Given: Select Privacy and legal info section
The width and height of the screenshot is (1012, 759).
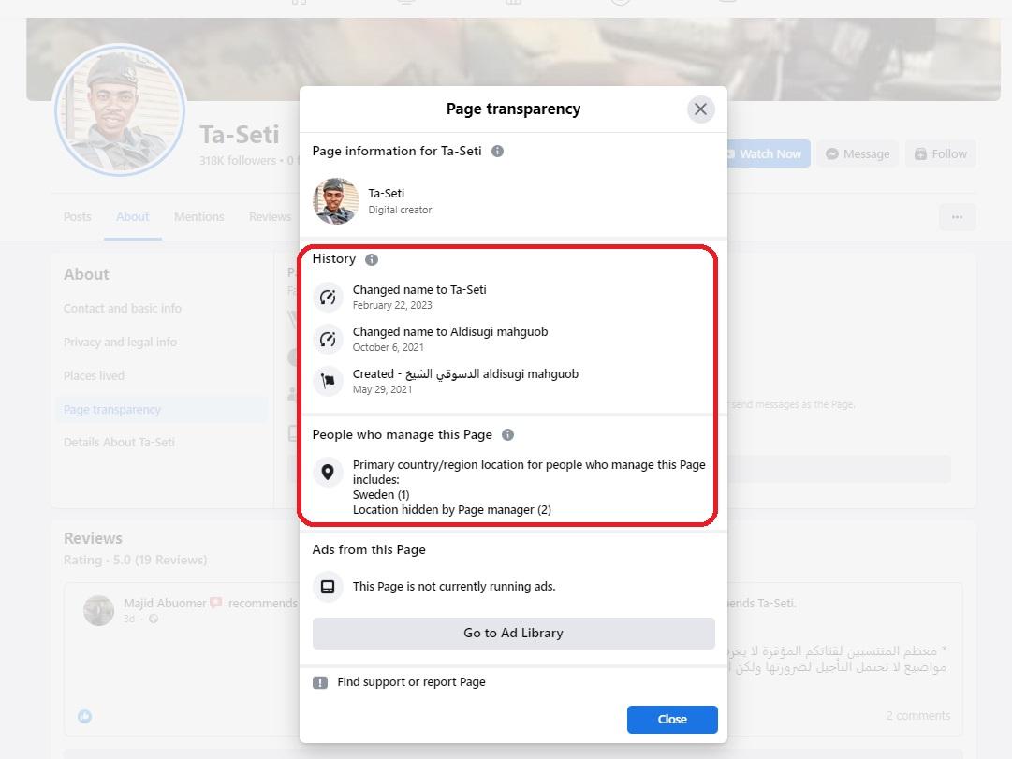Looking at the screenshot, I should point(120,343).
